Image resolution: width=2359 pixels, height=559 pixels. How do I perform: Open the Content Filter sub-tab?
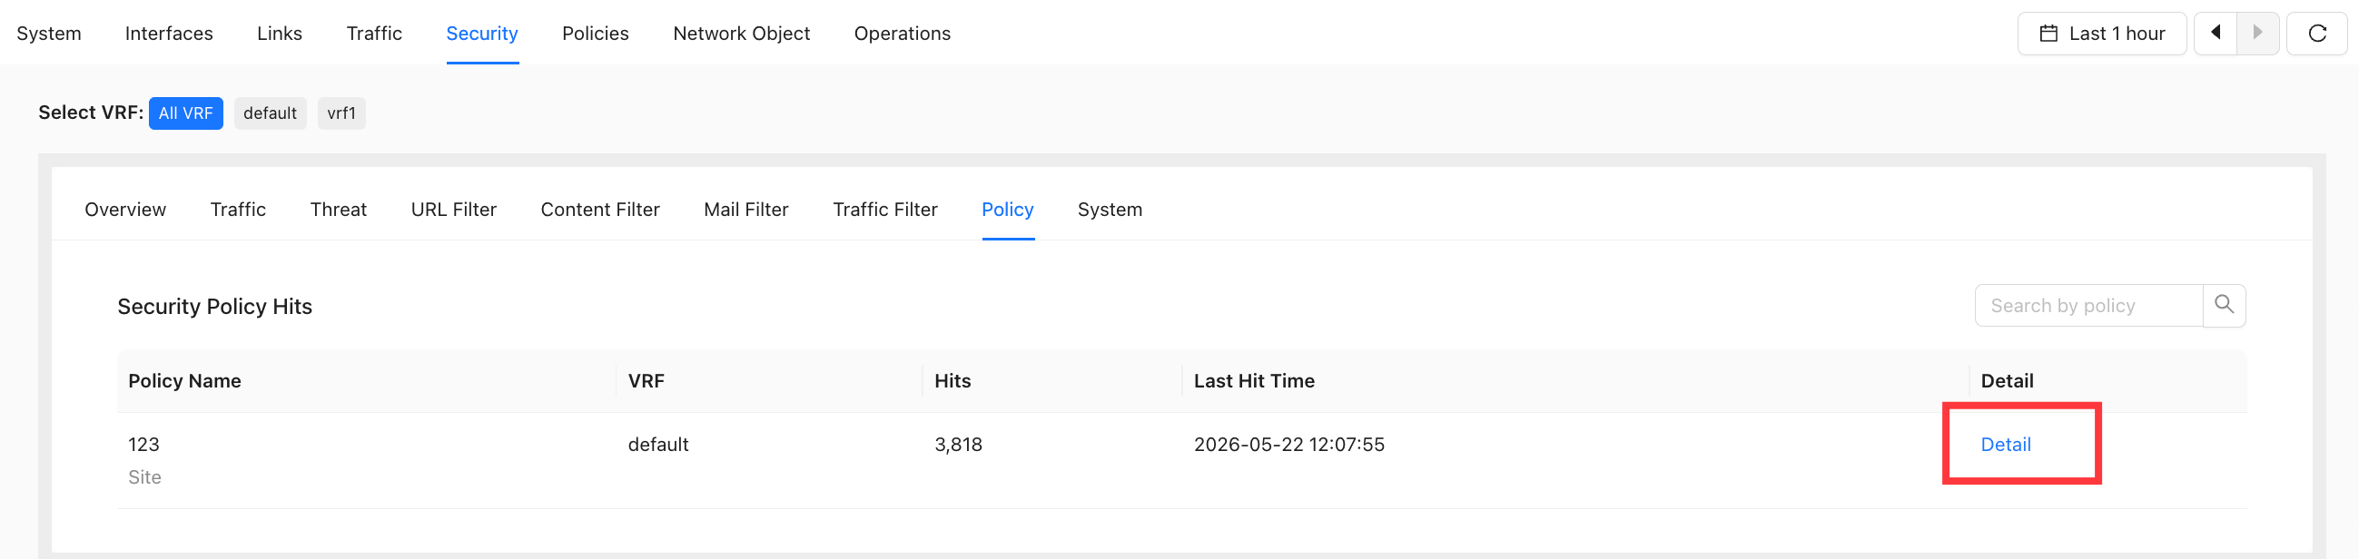click(x=600, y=210)
